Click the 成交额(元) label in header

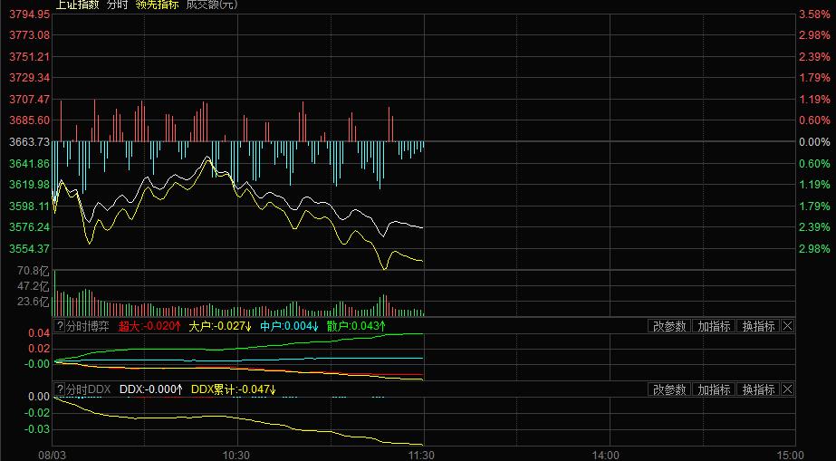(210, 5)
